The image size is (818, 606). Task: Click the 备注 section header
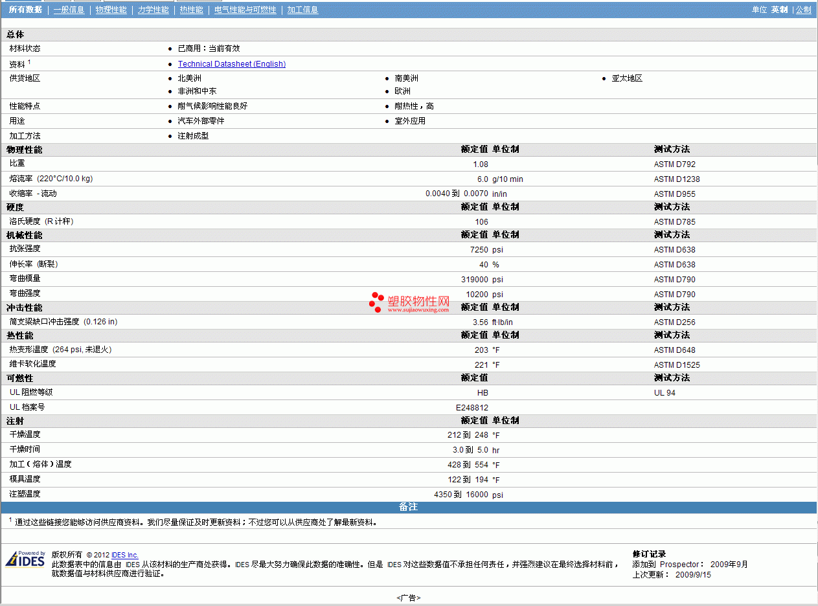pyautogui.click(x=409, y=507)
